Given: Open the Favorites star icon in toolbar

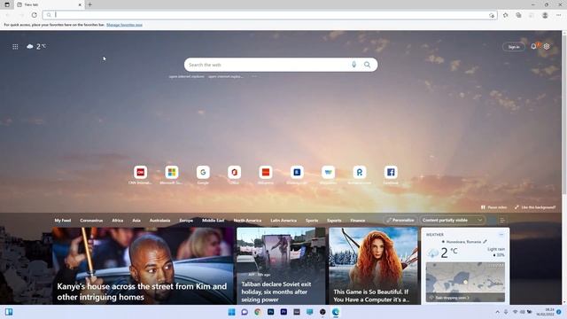Looking at the screenshot, I should 506,15.
